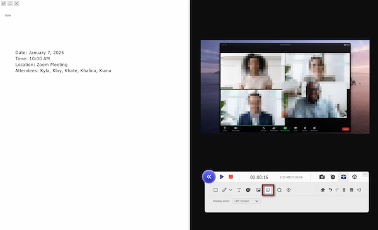Select the eraser tool
Image resolution: width=378 pixels, height=230 pixels.
(x=323, y=190)
